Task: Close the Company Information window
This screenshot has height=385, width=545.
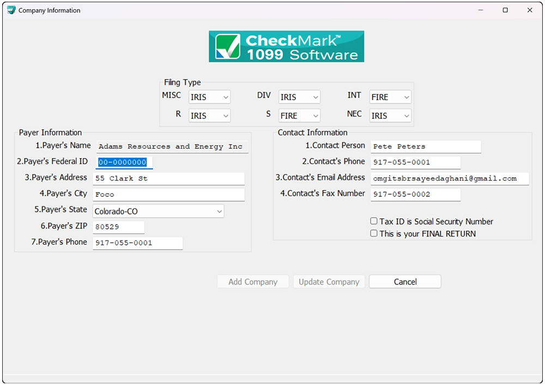Action: (530, 10)
